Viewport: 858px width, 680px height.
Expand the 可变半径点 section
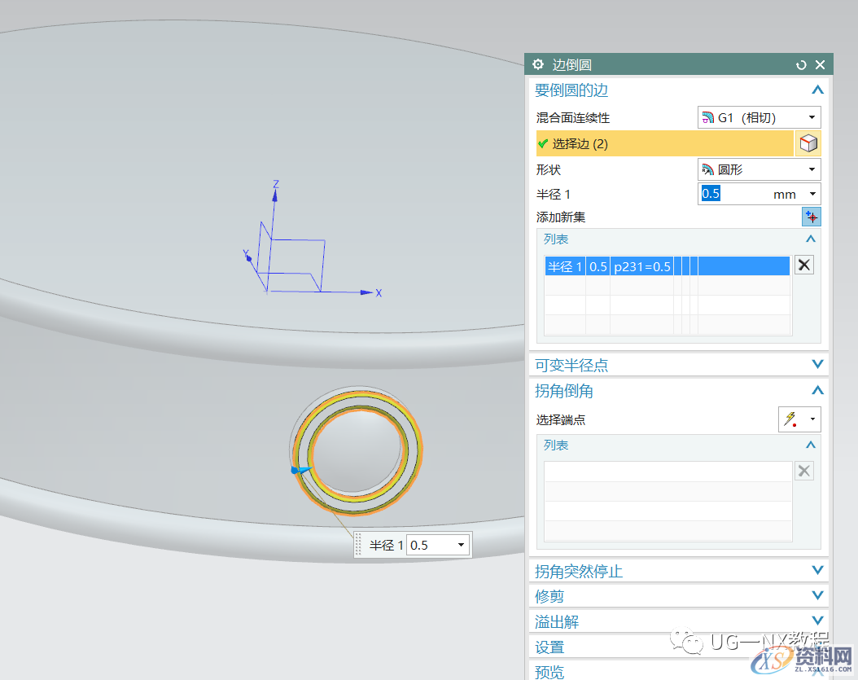coord(817,364)
